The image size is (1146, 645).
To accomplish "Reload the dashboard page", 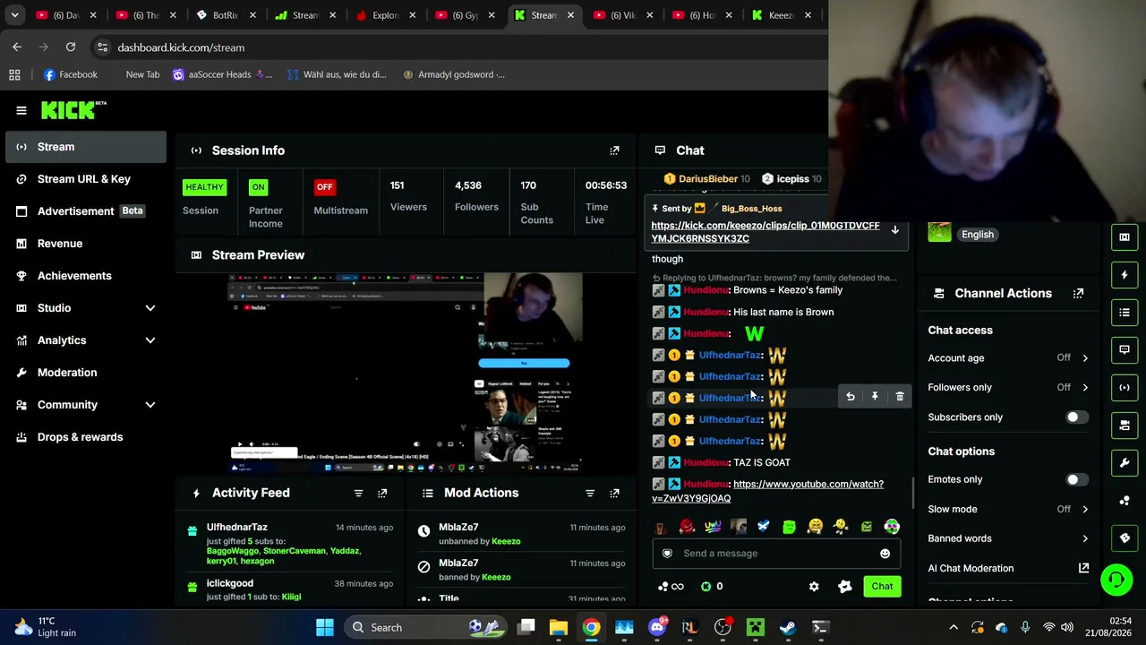I will tap(71, 47).
